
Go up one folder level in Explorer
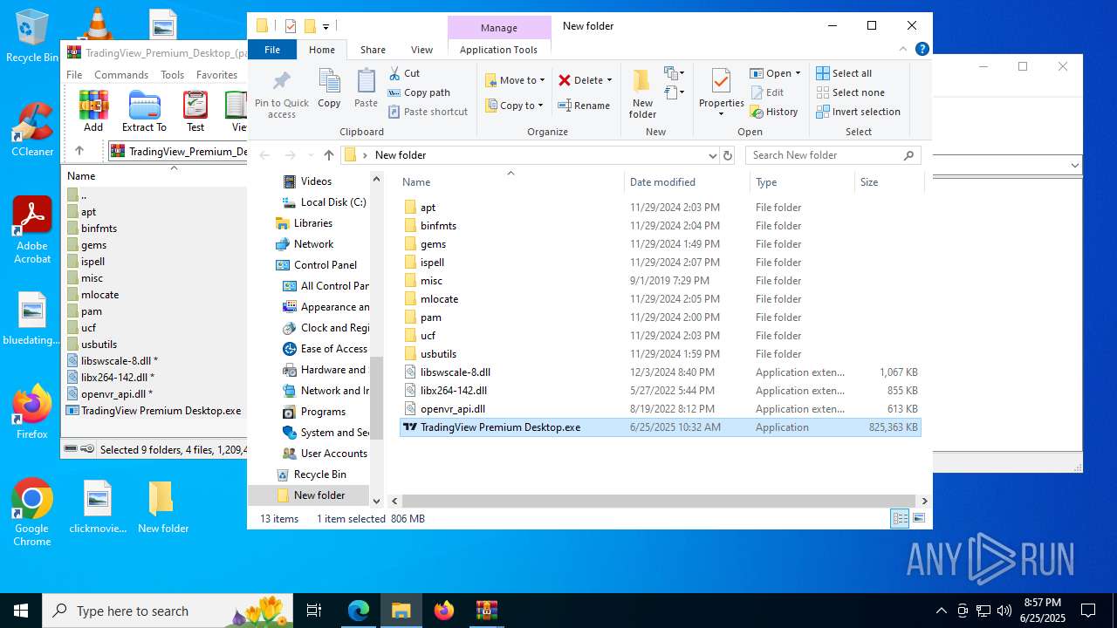[x=328, y=155]
